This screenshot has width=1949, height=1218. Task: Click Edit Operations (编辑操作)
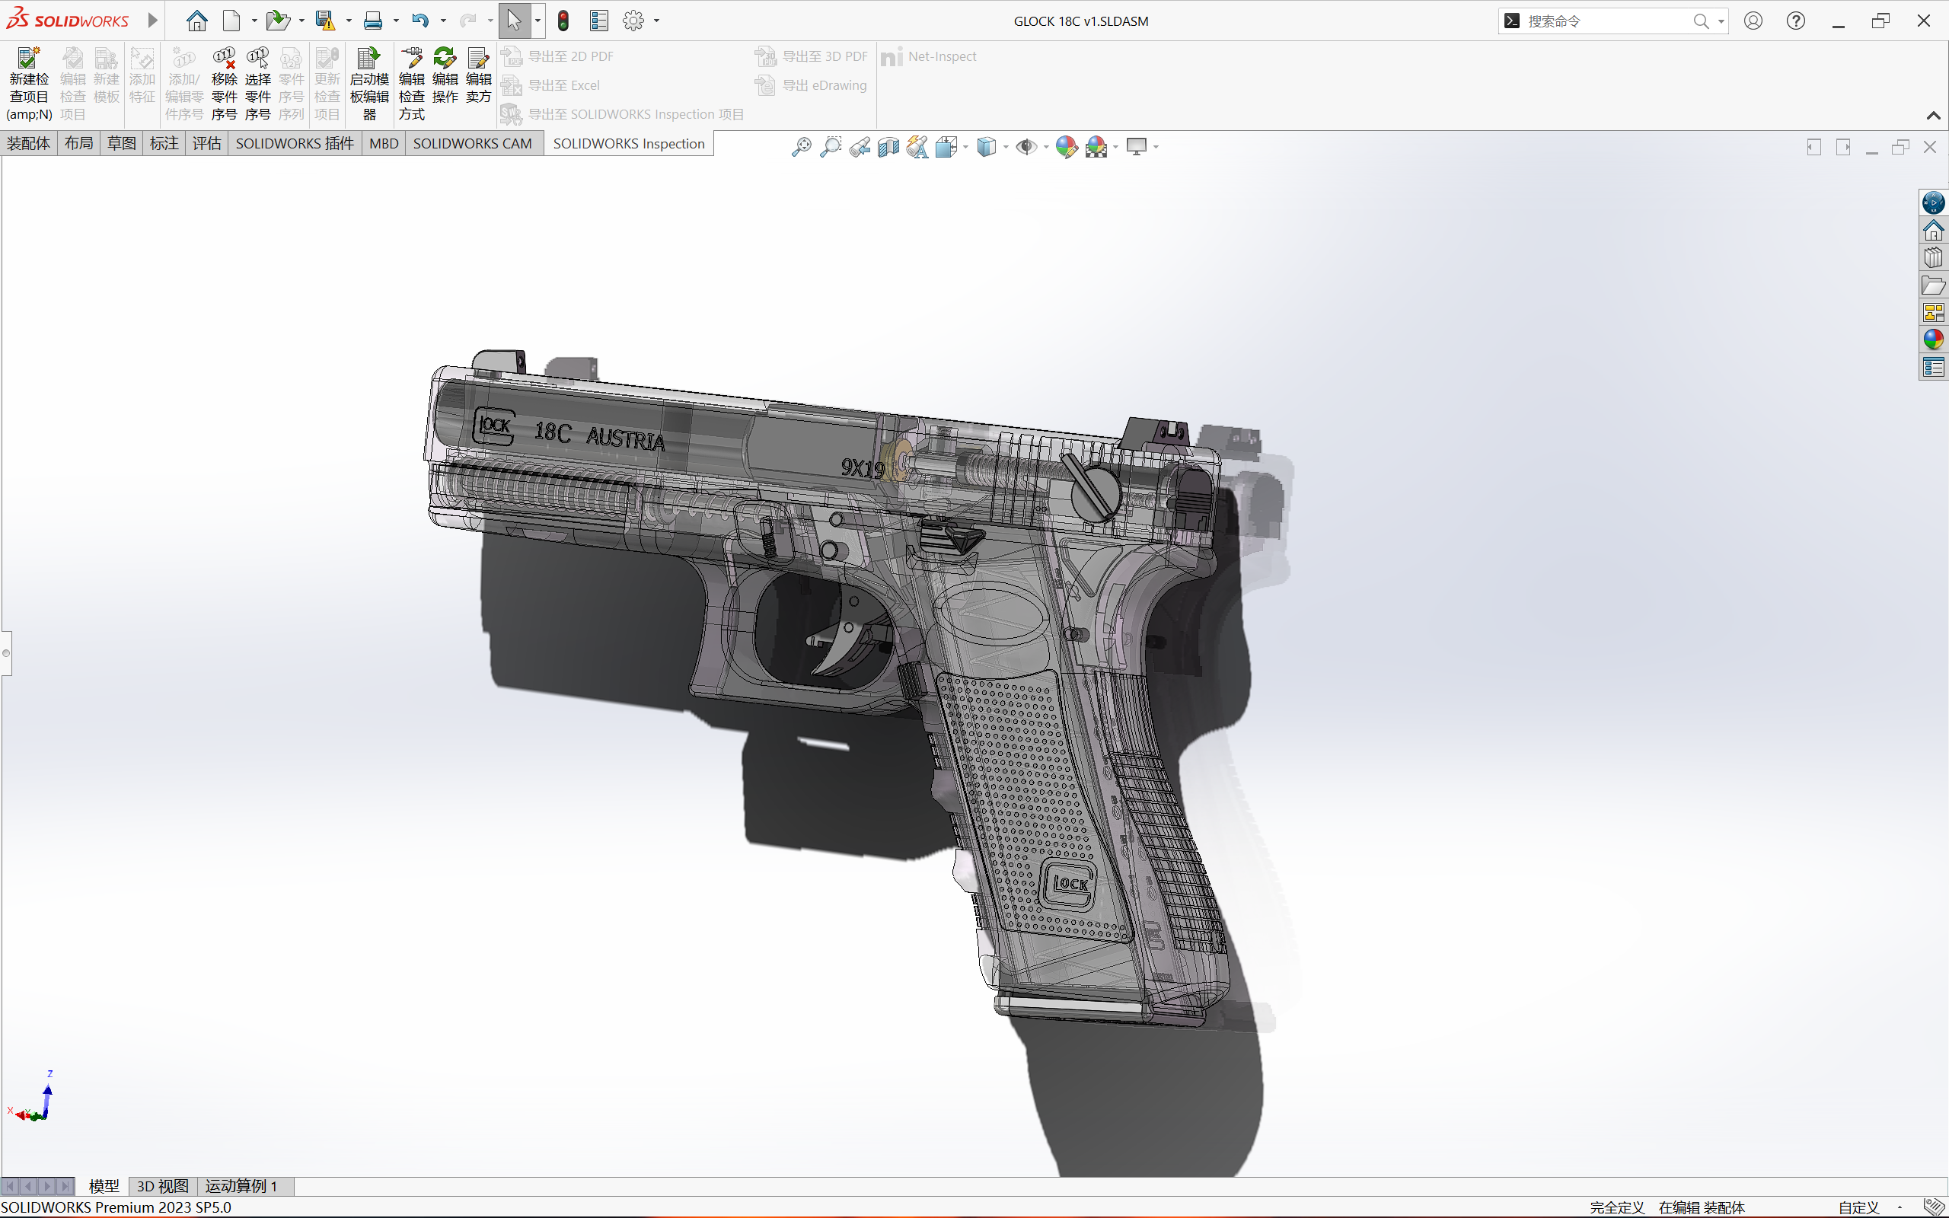445,75
